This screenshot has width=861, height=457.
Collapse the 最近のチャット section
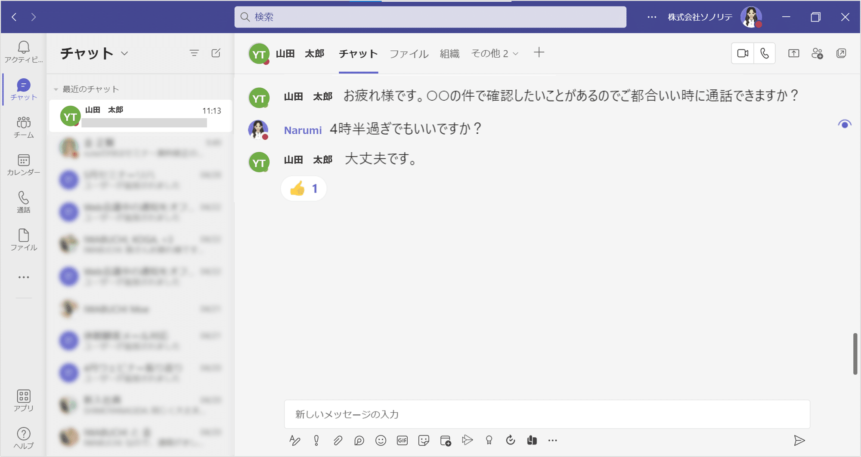pyautogui.click(x=56, y=89)
